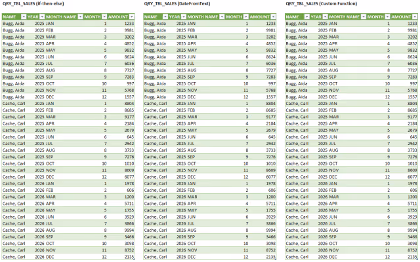
Task: Select amount 5711 in Custom Function table
Action: coord(412,204)
